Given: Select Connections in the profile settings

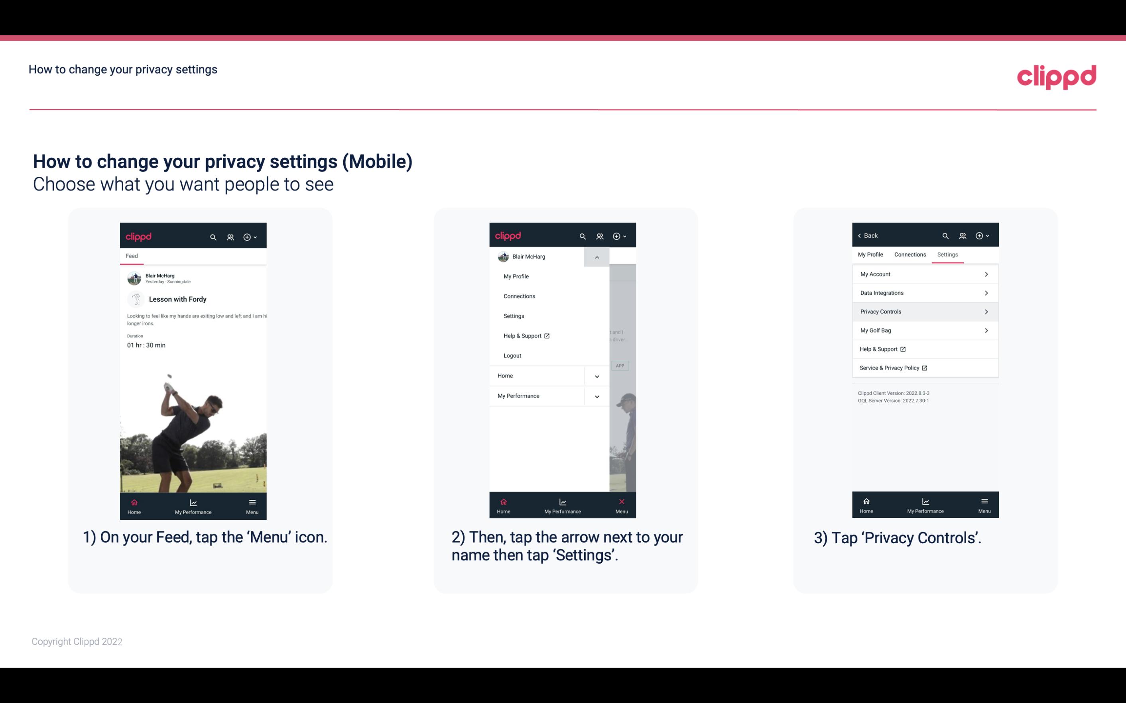Looking at the screenshot, I should pyautogui.click(x=909, y=253).
